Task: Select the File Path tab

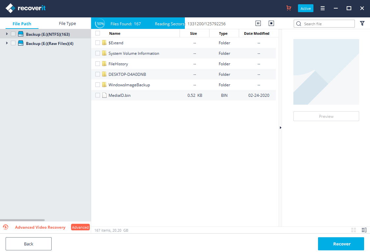Action: (x=22, y=24)
